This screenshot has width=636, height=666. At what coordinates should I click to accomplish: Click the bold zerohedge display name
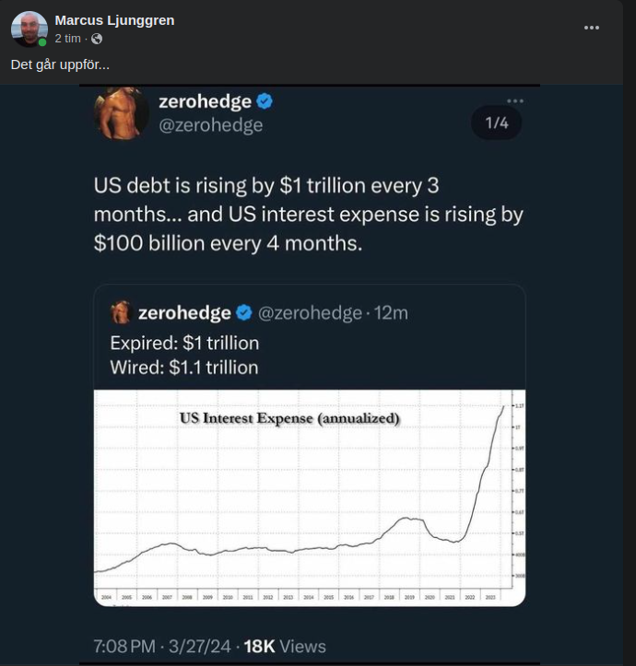[205, 101]
